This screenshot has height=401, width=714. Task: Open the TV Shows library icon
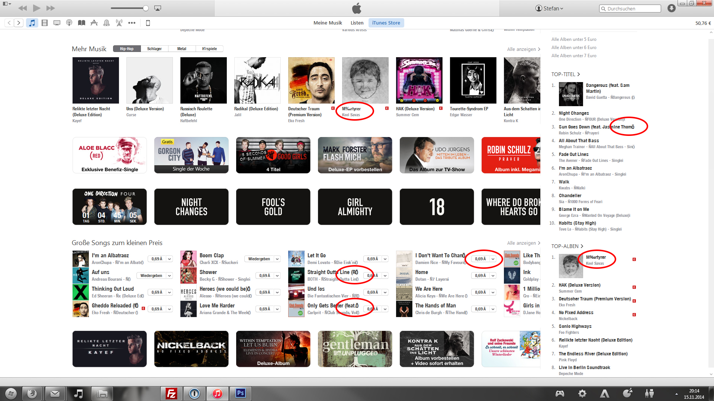click(57, 23)
